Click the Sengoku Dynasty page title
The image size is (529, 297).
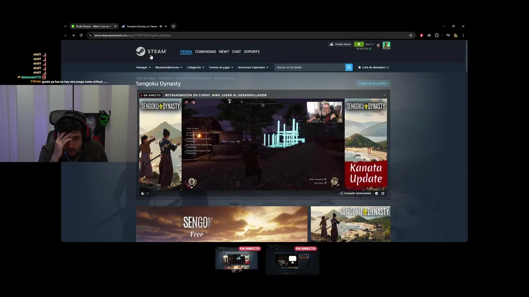click(x=158, y=84)
